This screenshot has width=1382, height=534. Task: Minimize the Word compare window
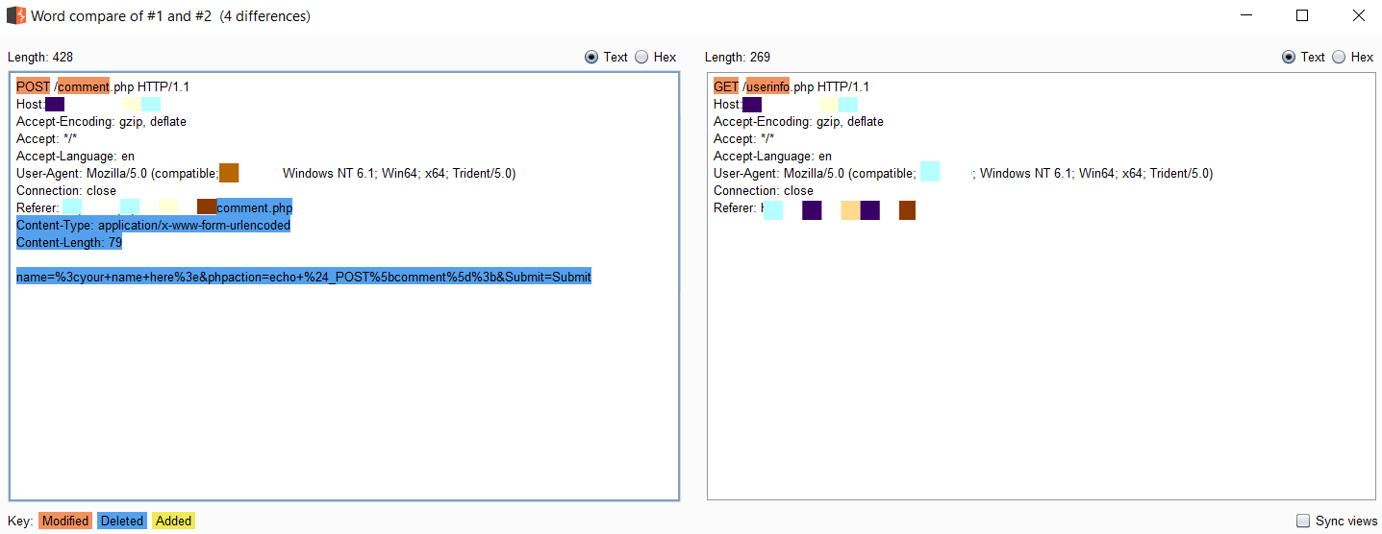tap(1245, 15)
